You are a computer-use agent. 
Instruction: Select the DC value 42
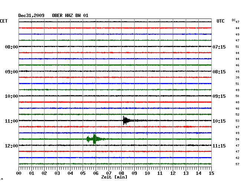pyautogui.click(x=237, y=158)
